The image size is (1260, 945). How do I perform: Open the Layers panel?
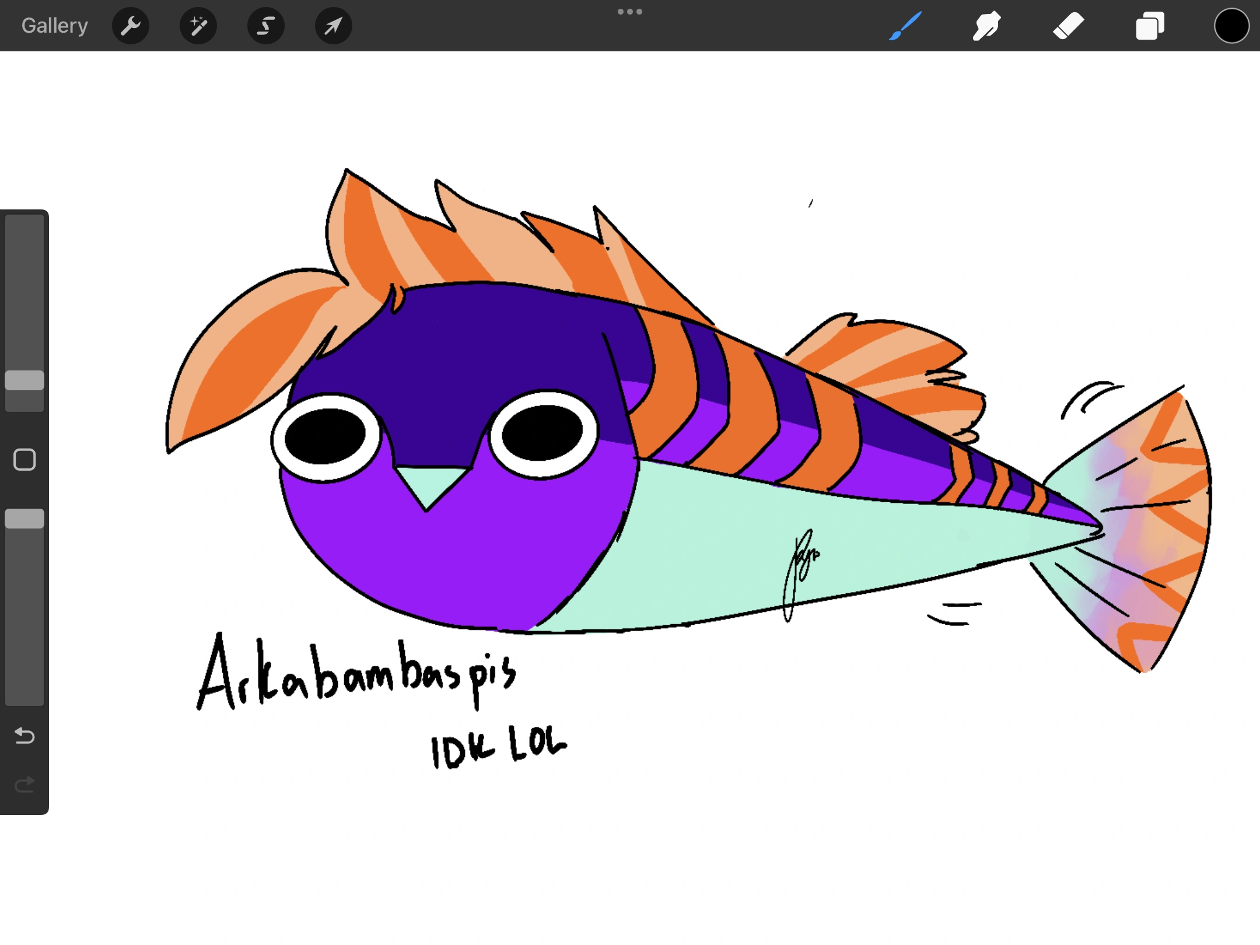click(1149, 25)
